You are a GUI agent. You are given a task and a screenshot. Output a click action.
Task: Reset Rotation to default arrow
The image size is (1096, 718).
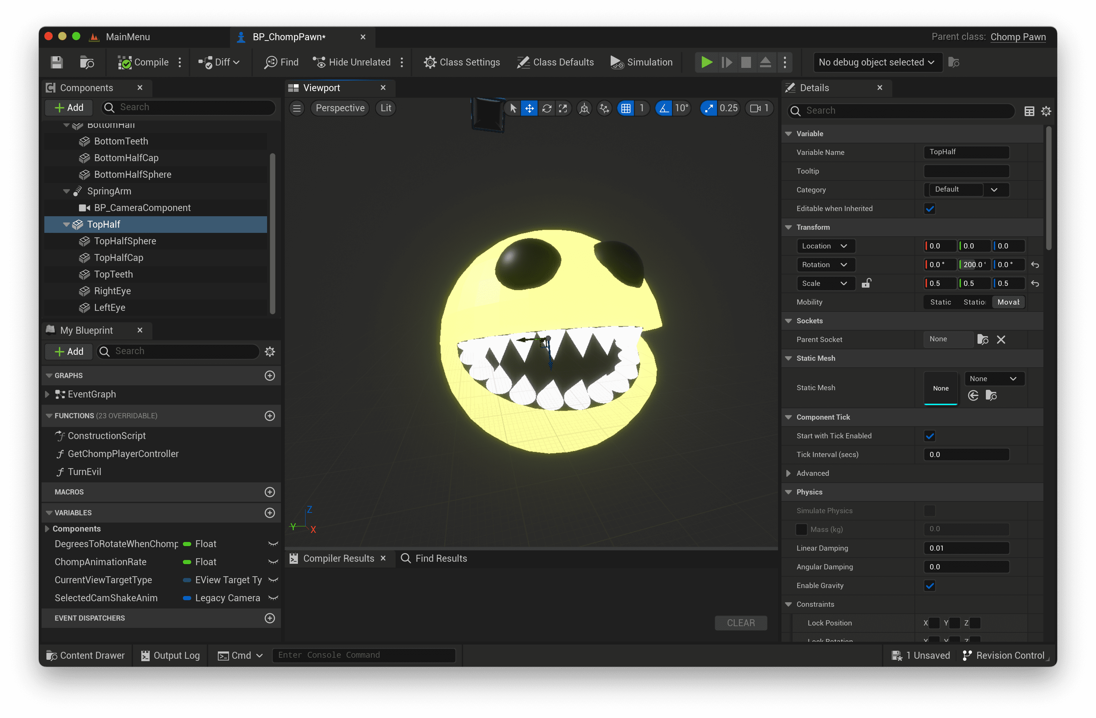pos(1035,265)
